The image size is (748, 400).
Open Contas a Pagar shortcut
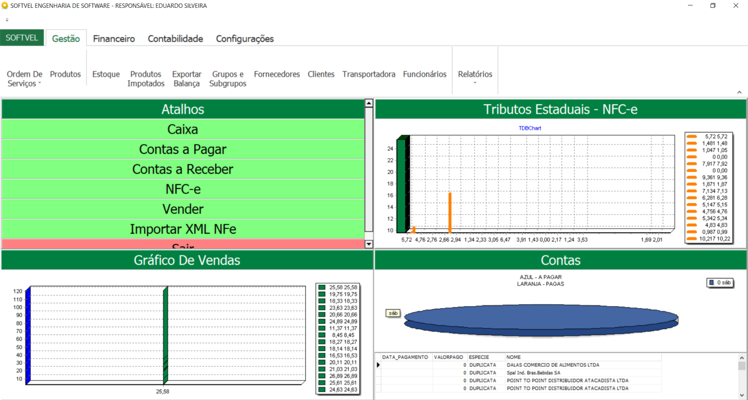coord(183,149)
